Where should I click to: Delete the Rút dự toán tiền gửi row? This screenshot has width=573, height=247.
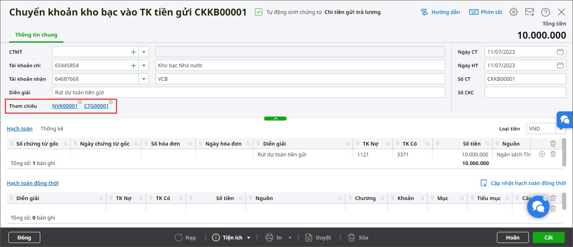(x=553, y=154)
